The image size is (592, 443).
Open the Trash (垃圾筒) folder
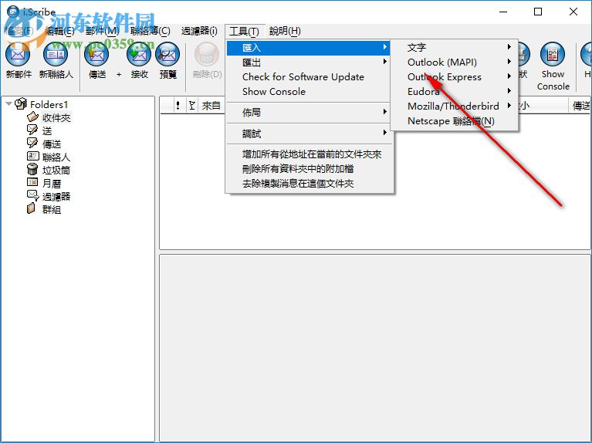coord(56,170)
